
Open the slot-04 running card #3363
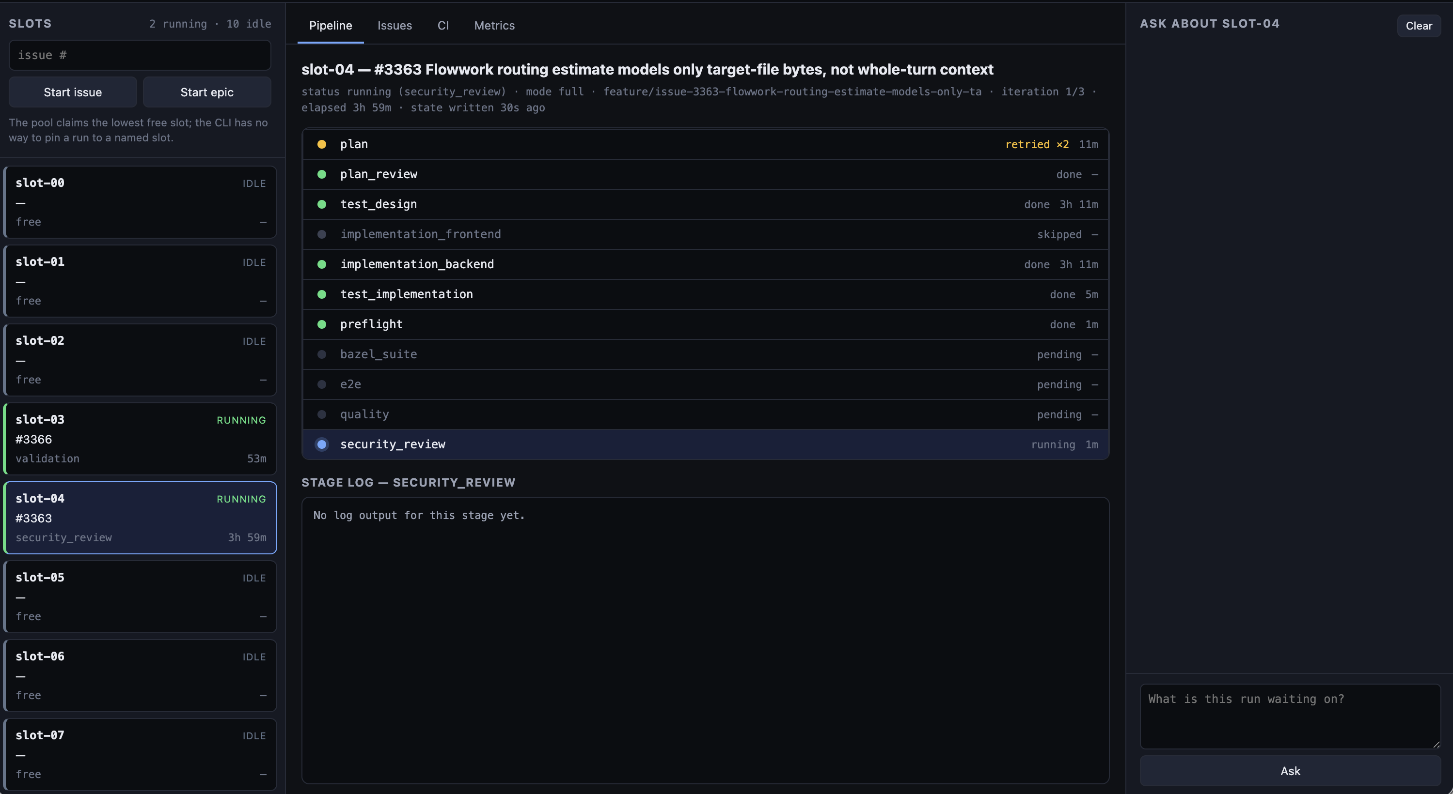coord(140,518)
